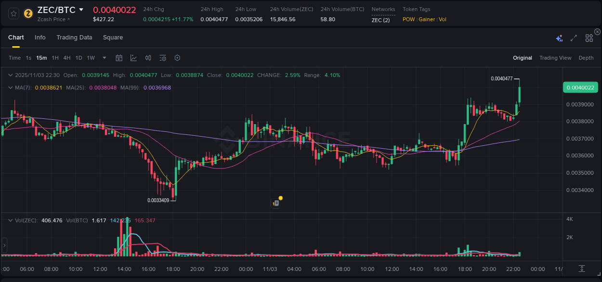Screen dimensions: 602x282
Task: Open chart settings hexagon icon
Action: click(x=177, y=58)
